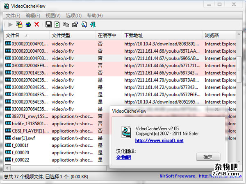246x184 pixels.
Task: Close the About VideoCacheView dialog
Action: [216, 109]
